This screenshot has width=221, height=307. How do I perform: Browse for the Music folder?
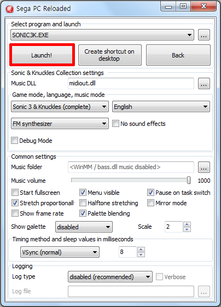point(204,167)
